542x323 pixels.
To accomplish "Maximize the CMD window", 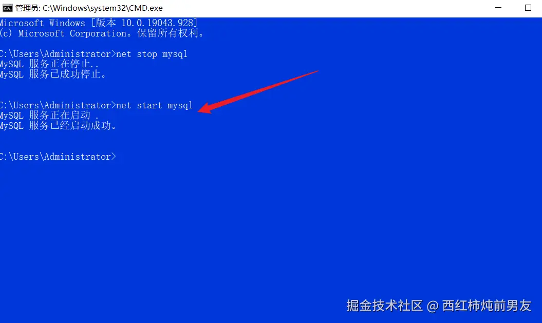I will [x=528, y=8].
